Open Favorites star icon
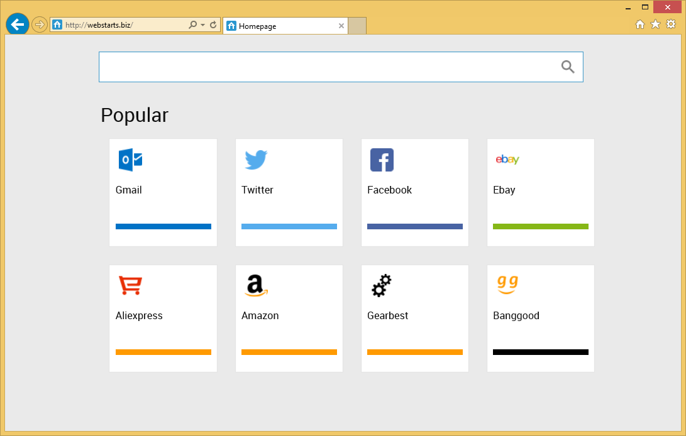The height and width of the screenshot is (436, 686). tap(655, 24)
